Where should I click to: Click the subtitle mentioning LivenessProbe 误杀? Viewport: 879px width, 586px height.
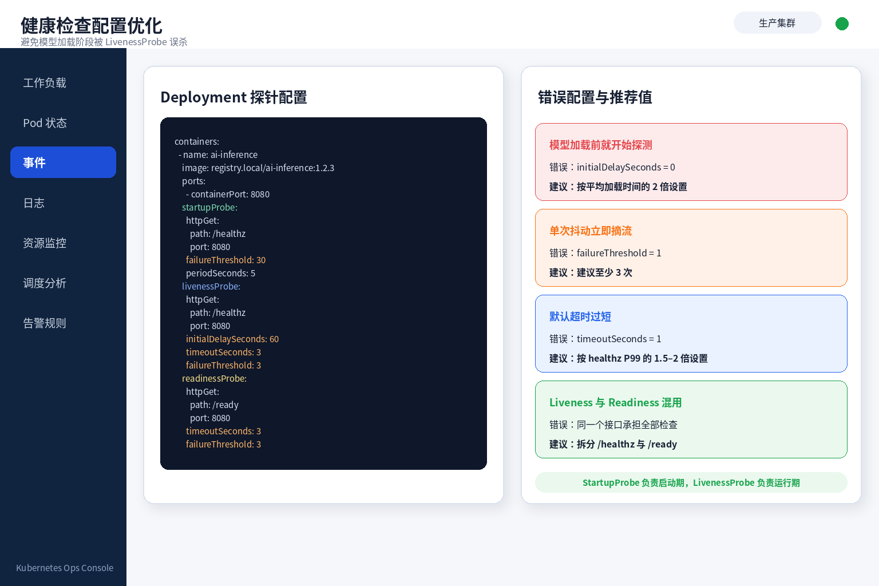pyautogui.click(x=104, y=42)
